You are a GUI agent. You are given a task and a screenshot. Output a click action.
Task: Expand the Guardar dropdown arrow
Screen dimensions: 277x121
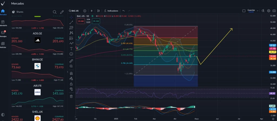258,11
